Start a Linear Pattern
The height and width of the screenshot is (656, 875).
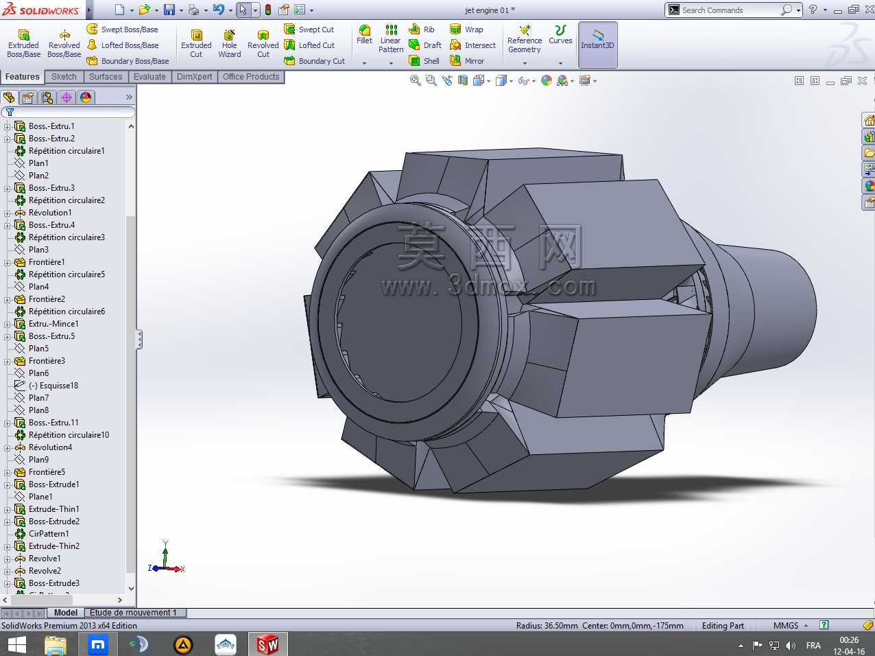[391, 38]
